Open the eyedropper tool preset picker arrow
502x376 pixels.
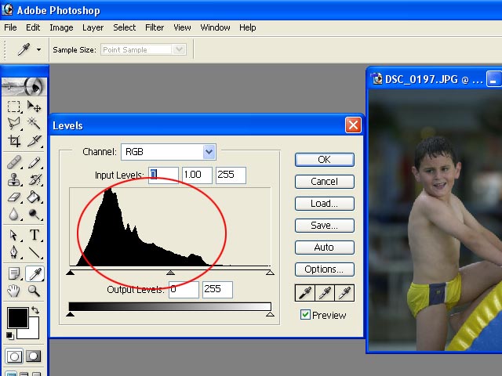point(38,49)
